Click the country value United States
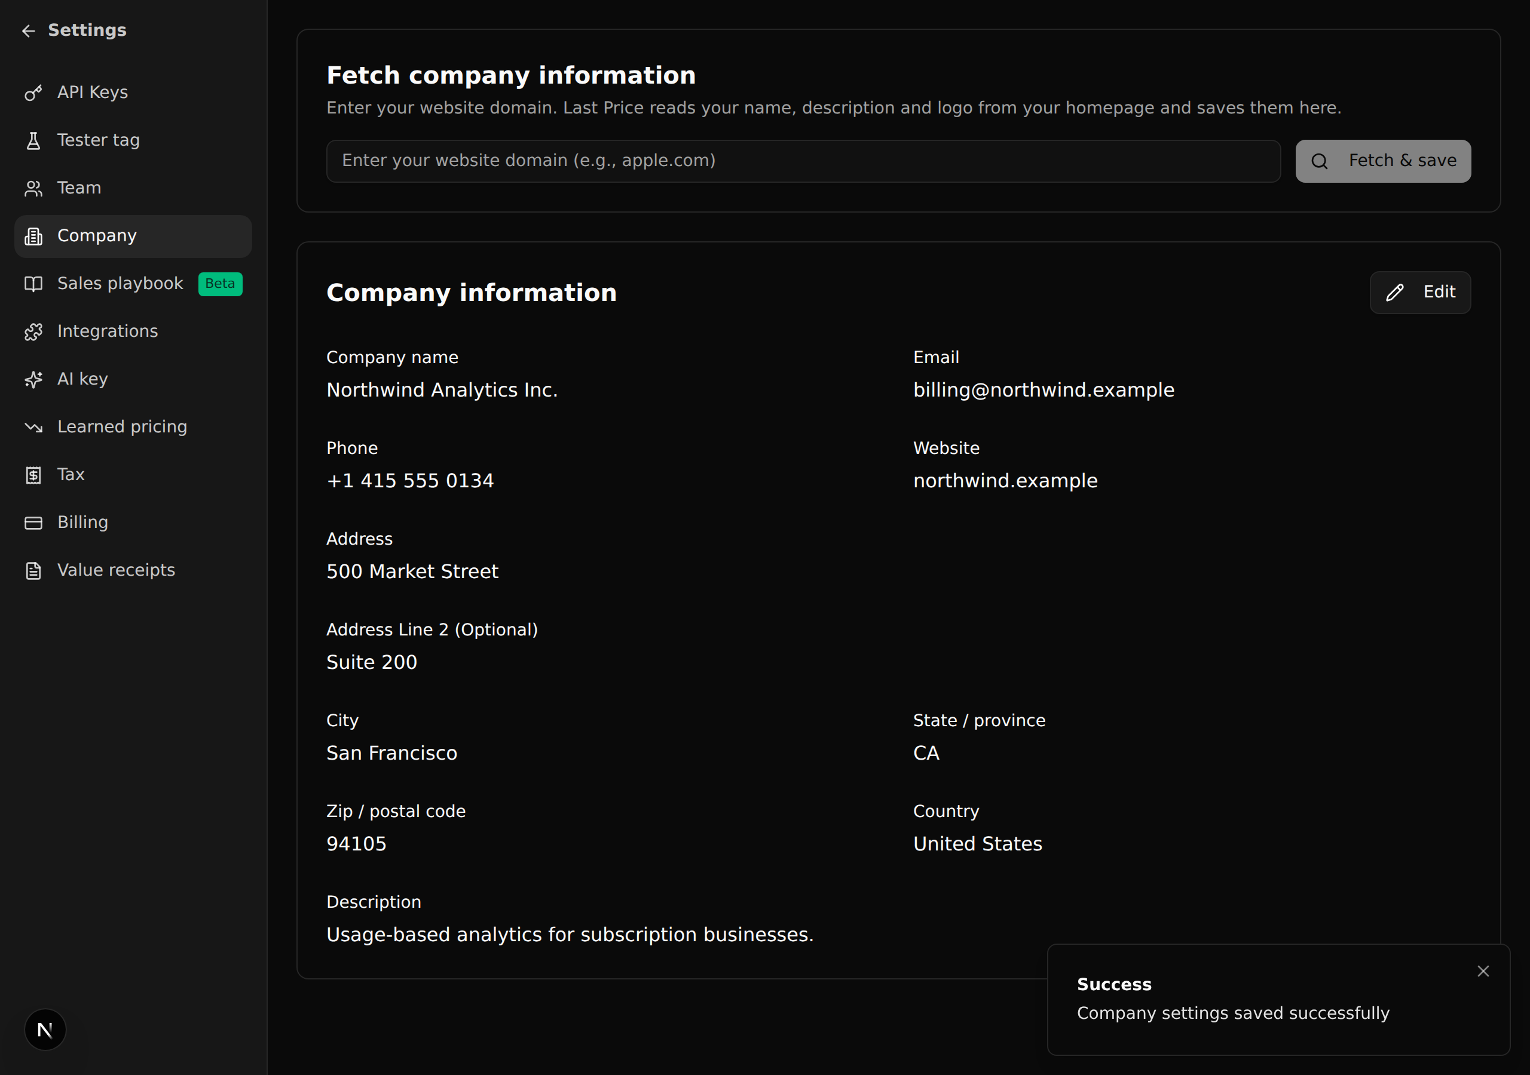 (x=978, y=844)
